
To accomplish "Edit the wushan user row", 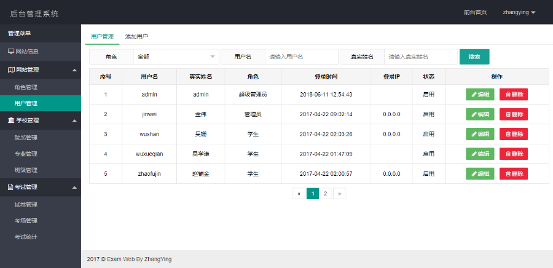I will tap(480, 134).
